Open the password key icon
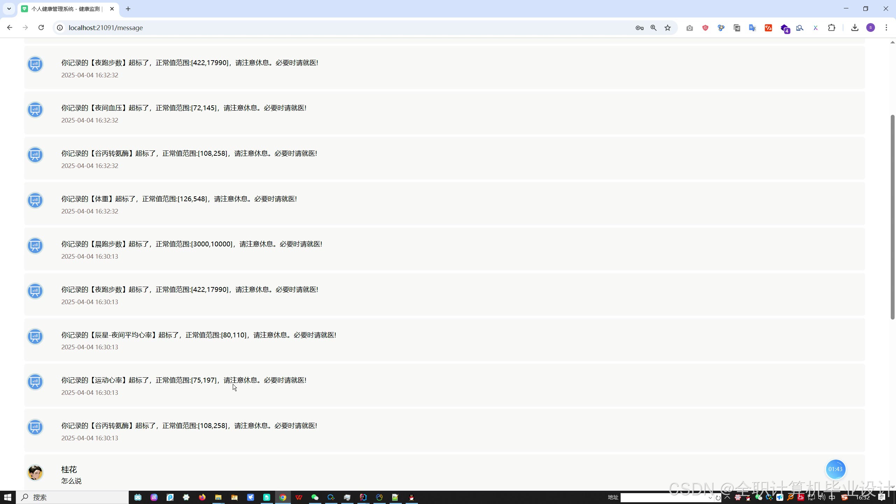896x504 pixels. pyautogui.click(x=639, y=28)
